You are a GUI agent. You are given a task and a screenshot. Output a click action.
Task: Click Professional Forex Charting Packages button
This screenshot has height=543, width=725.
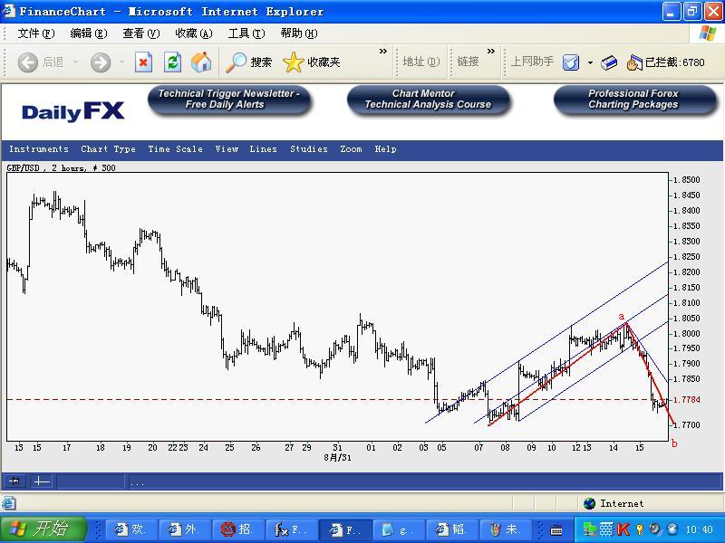click(634, 100)
